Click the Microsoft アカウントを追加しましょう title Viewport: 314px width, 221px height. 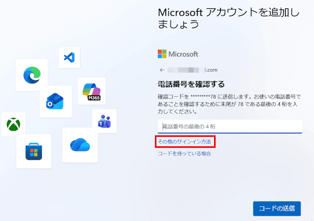[229, 18]
